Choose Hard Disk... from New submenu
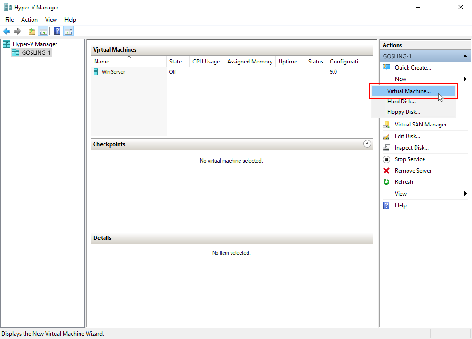This screenshot has height=339, width=472. coord(413,102)
